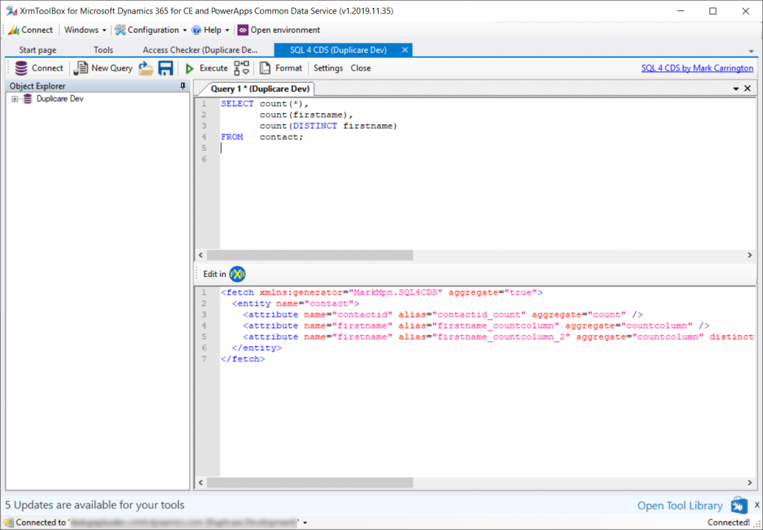The width and height of the screenshot is (763, 530).
Task: Switch to the Start page tab
Action: [37, 50]
